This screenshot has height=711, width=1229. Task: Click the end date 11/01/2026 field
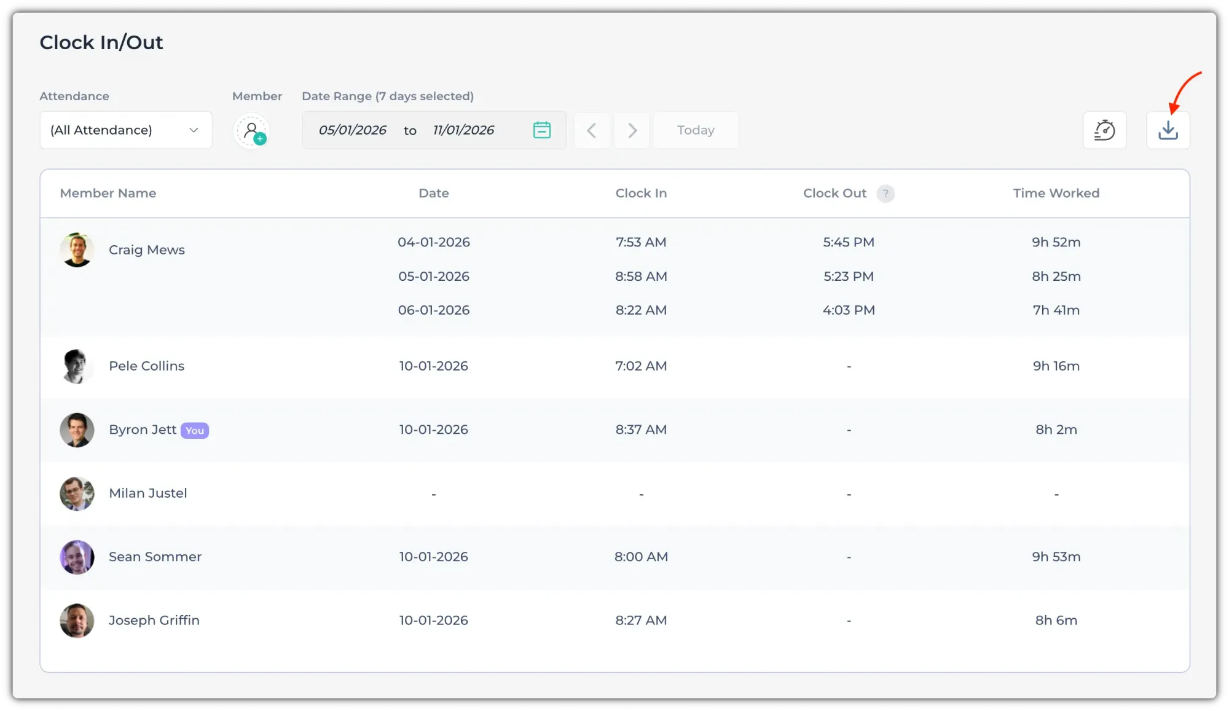click(x=463, y=130)
